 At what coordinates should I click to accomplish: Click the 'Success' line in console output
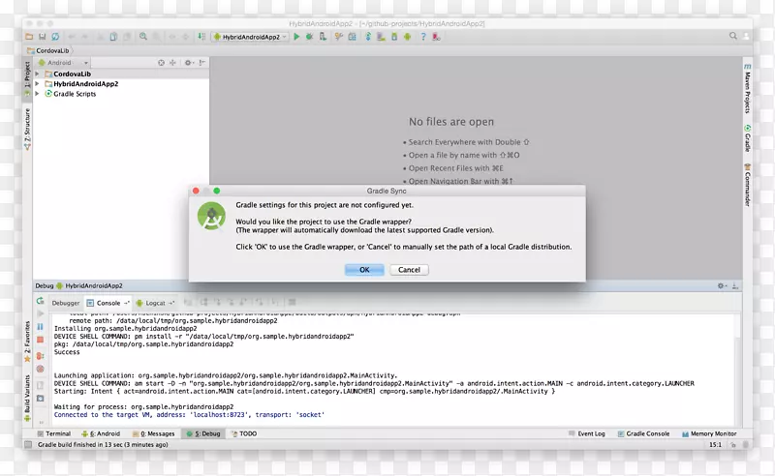[x=67, y=352]
